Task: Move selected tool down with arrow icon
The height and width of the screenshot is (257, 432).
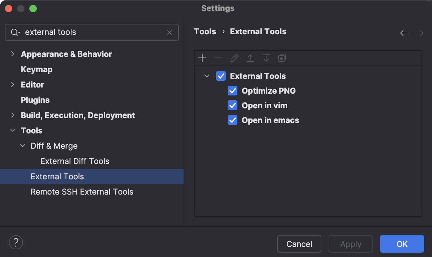Action: pos(266,58)
